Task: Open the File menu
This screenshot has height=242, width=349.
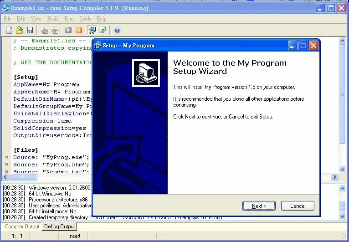Action: [7, 19]
